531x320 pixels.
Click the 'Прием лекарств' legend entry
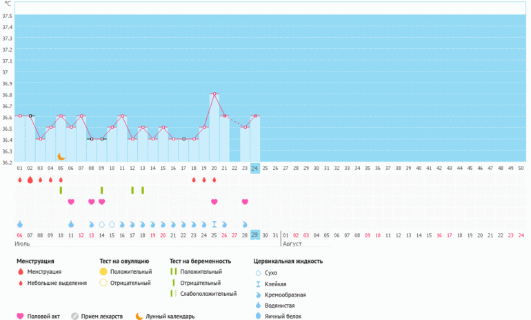click(99, 317)
